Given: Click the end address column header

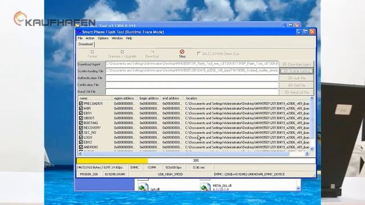Looking at the screenshot, I should pyautogui.click(x=172, y=99).
